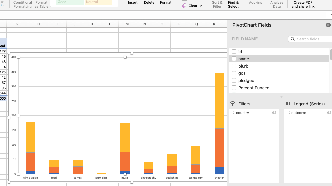Click the magnifier icon in Search fields
This screenshot has height=186, width=332.
[293, 39]
